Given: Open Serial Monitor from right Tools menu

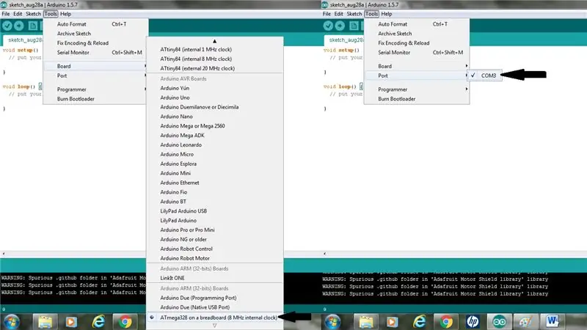Looking at the screenshot, I should click(x=416, y=52).
